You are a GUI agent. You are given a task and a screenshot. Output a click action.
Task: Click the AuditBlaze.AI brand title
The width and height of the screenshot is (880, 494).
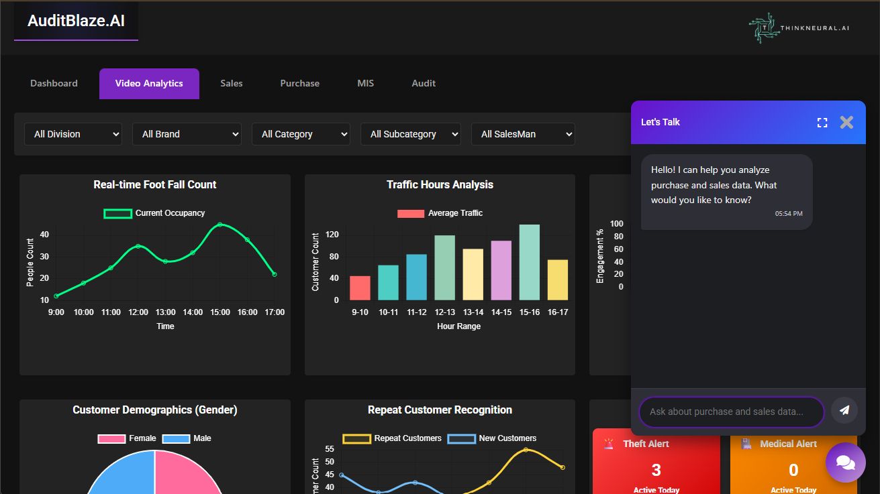[x=76, y=21]
